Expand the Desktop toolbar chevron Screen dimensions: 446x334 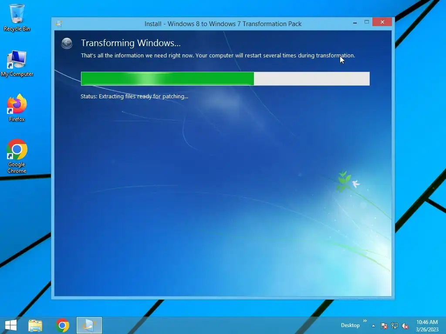(x=365, y=321)
